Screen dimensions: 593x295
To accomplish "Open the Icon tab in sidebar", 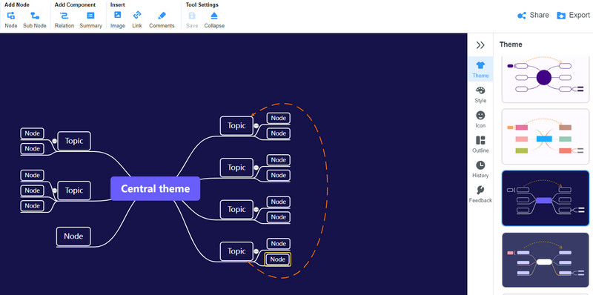I will coord(480,119).
